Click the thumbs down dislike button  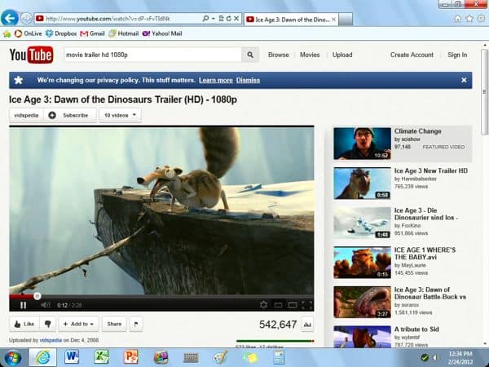tap(48, 325)
